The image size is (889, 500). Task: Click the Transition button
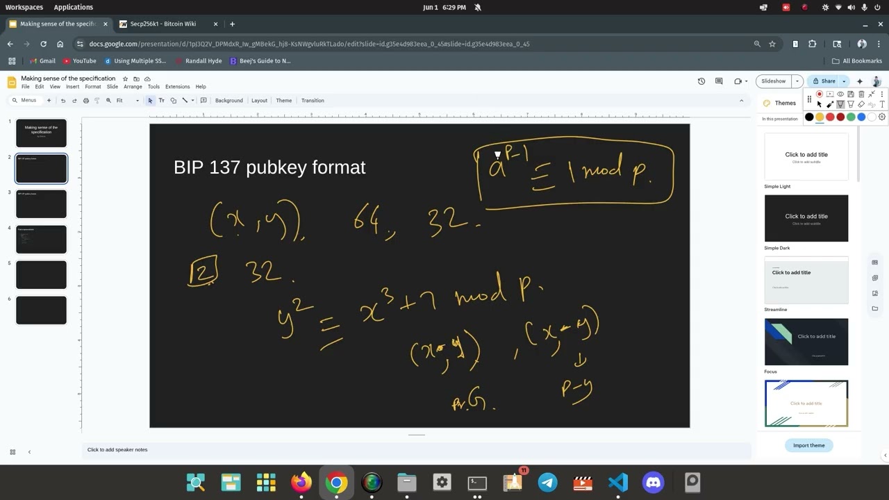pos(313,101)
